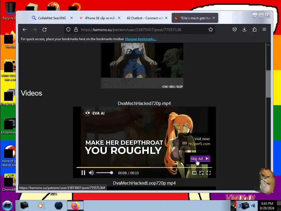Select the Firefox desktop shortcut
This screenshot has height=211, width=281.
(x=10, y=40)
